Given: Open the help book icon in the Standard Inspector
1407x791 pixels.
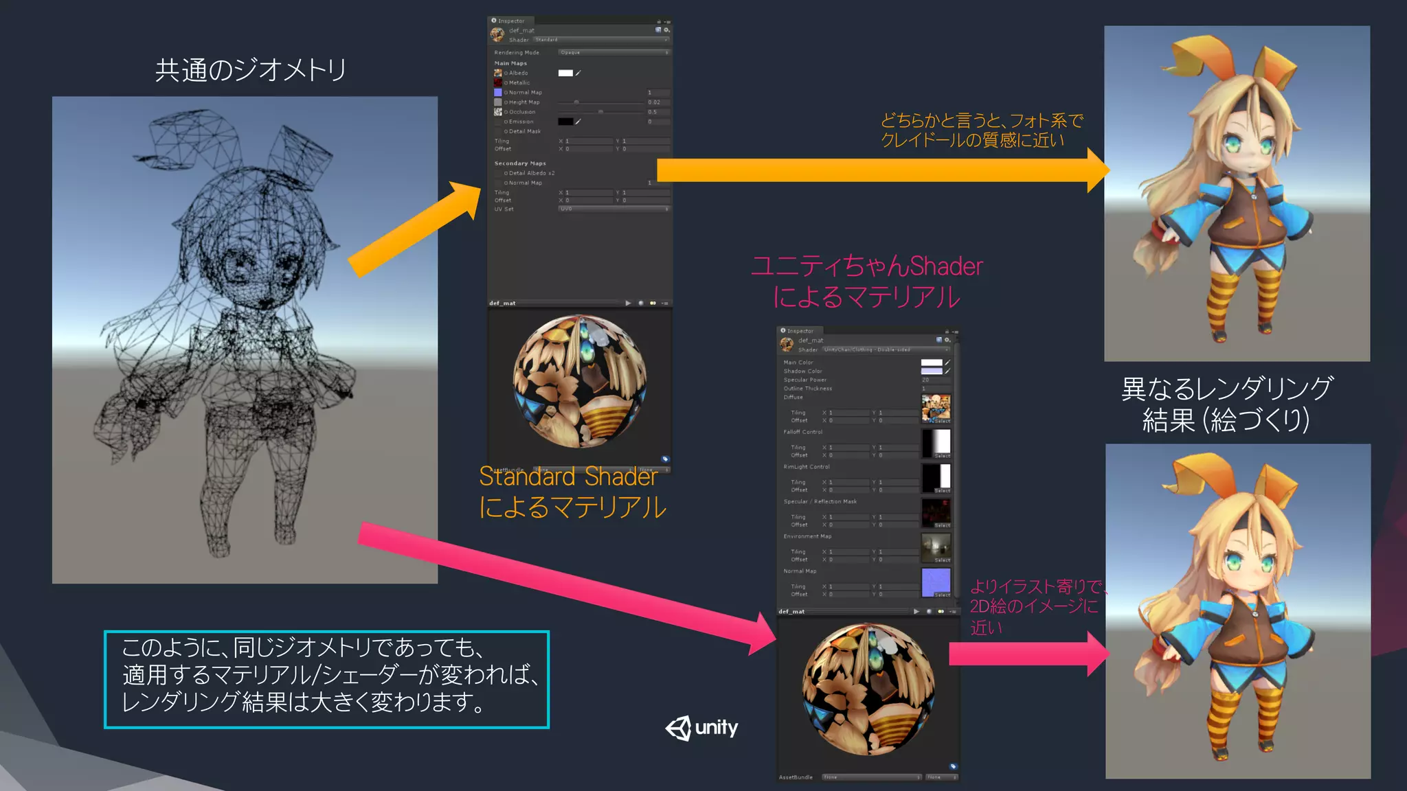Looking at the screenshot, I should pyautogui.click(x=658, y=30).
